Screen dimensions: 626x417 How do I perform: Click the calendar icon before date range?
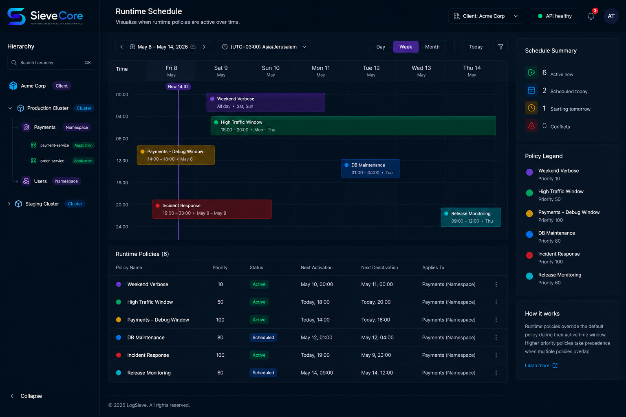132,47
